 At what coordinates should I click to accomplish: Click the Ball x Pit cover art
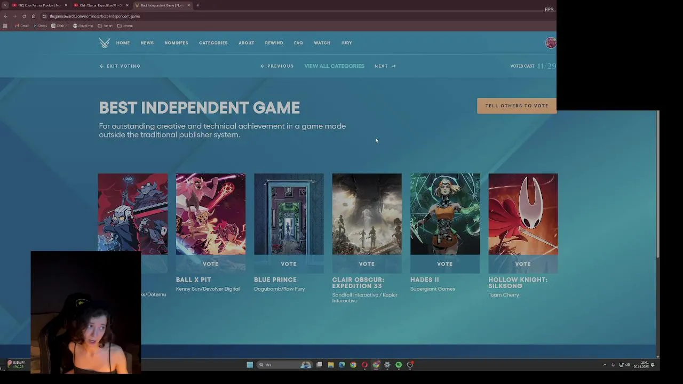click(211, 214)
